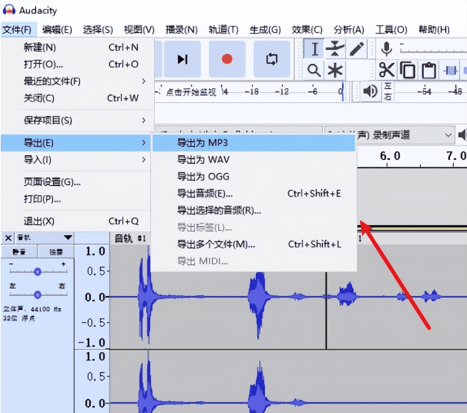467x413 pixels.
Task: Select the I-beam Selection tool
Action: [x=315, y=49]
